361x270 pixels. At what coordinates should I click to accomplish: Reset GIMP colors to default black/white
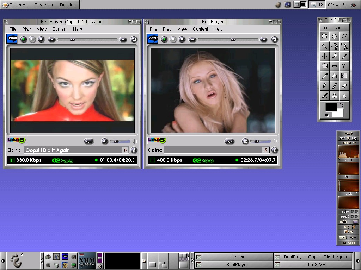pos(327,115)
